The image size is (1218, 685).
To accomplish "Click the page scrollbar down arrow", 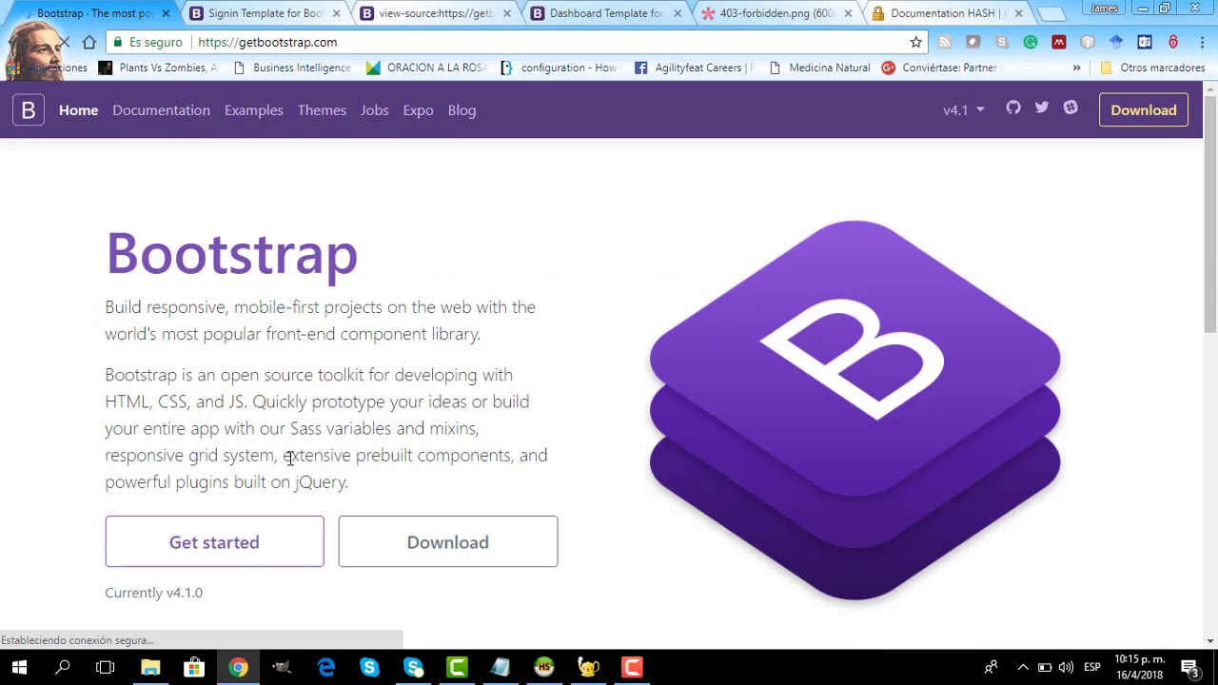I will (x=1210, y=640).
